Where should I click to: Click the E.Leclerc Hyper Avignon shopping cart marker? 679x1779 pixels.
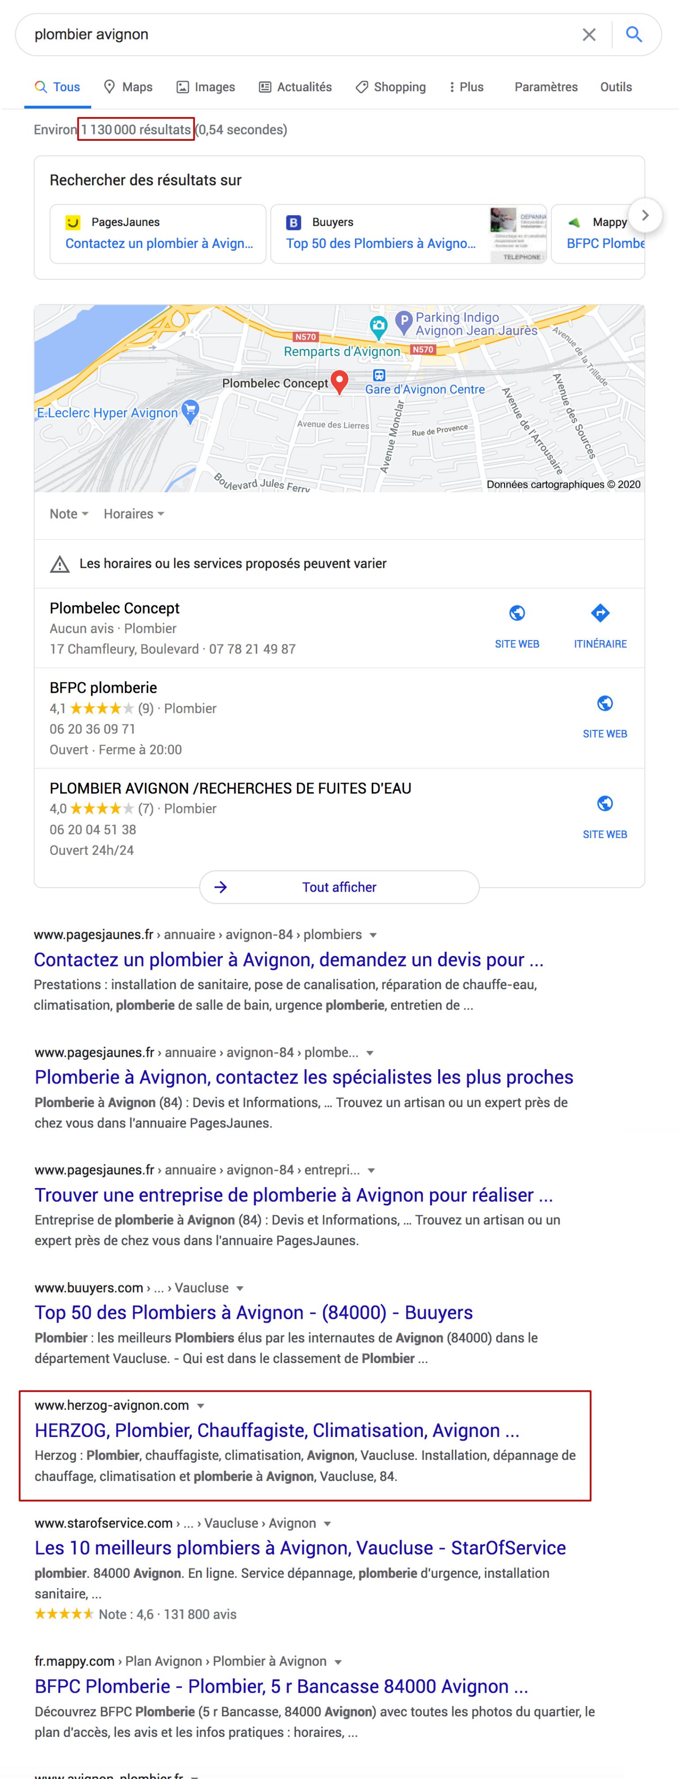point(190,410)
